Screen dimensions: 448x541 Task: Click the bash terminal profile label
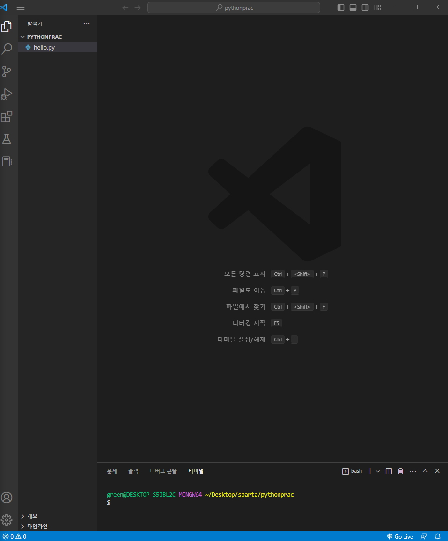[352, 471]
